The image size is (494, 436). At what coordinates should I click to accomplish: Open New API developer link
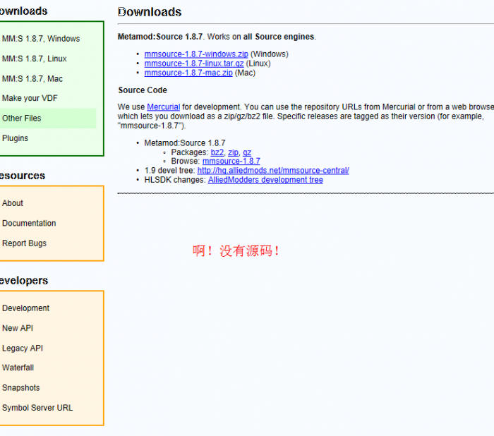click(x=18, y=328)
